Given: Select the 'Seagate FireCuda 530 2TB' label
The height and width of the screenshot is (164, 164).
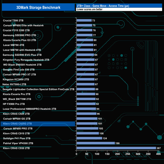Looking at the screenshot, I should coord(19,70).
